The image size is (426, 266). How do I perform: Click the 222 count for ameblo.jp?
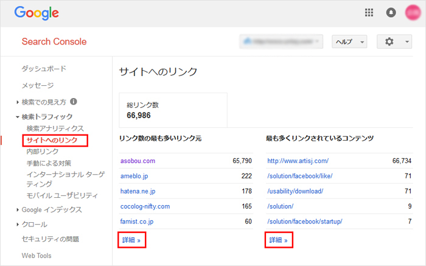point(246,176)
